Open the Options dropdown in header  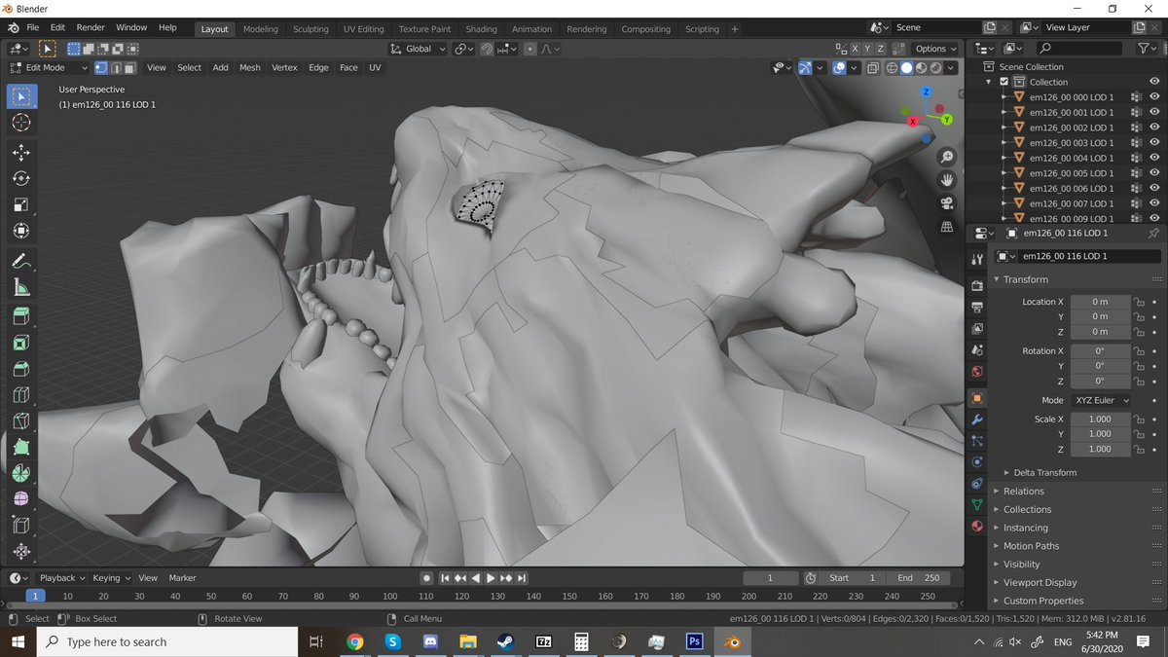point(935,49)
